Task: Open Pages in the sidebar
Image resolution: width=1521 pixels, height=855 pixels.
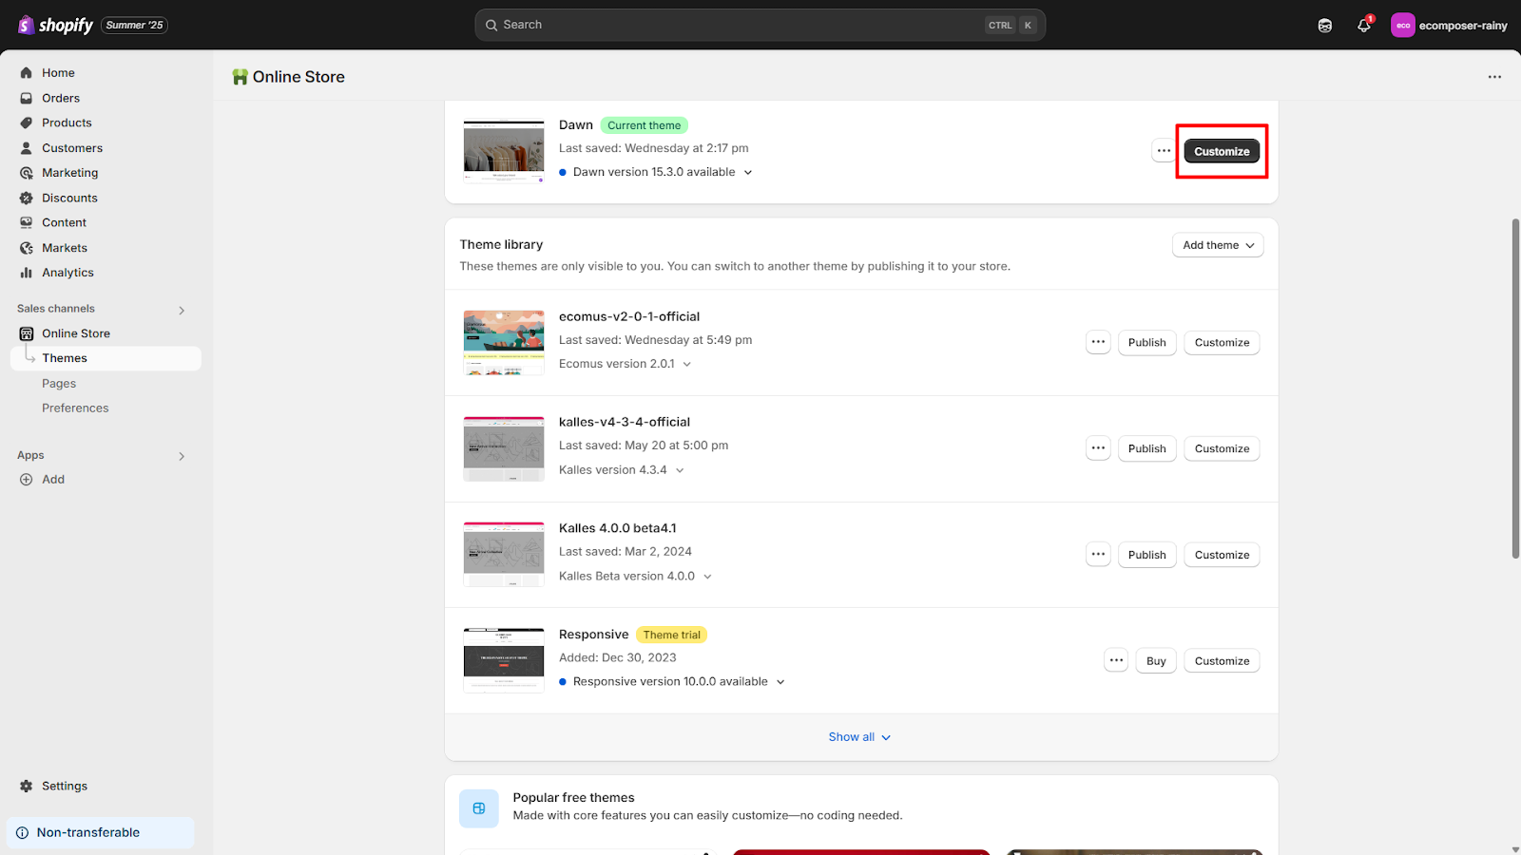Action: coord(59,384)
